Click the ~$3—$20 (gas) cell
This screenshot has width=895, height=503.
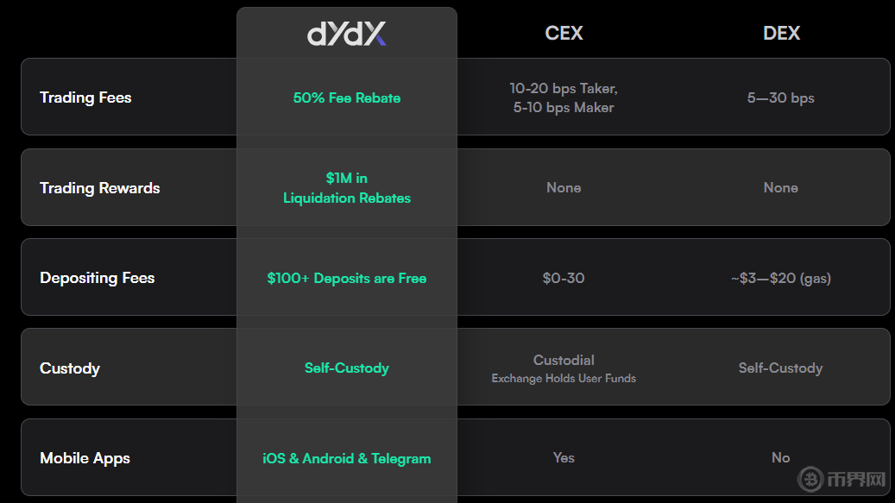781,279
